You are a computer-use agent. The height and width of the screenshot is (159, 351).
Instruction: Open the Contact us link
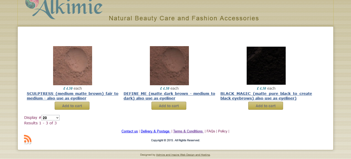click(x=130, y=131)
